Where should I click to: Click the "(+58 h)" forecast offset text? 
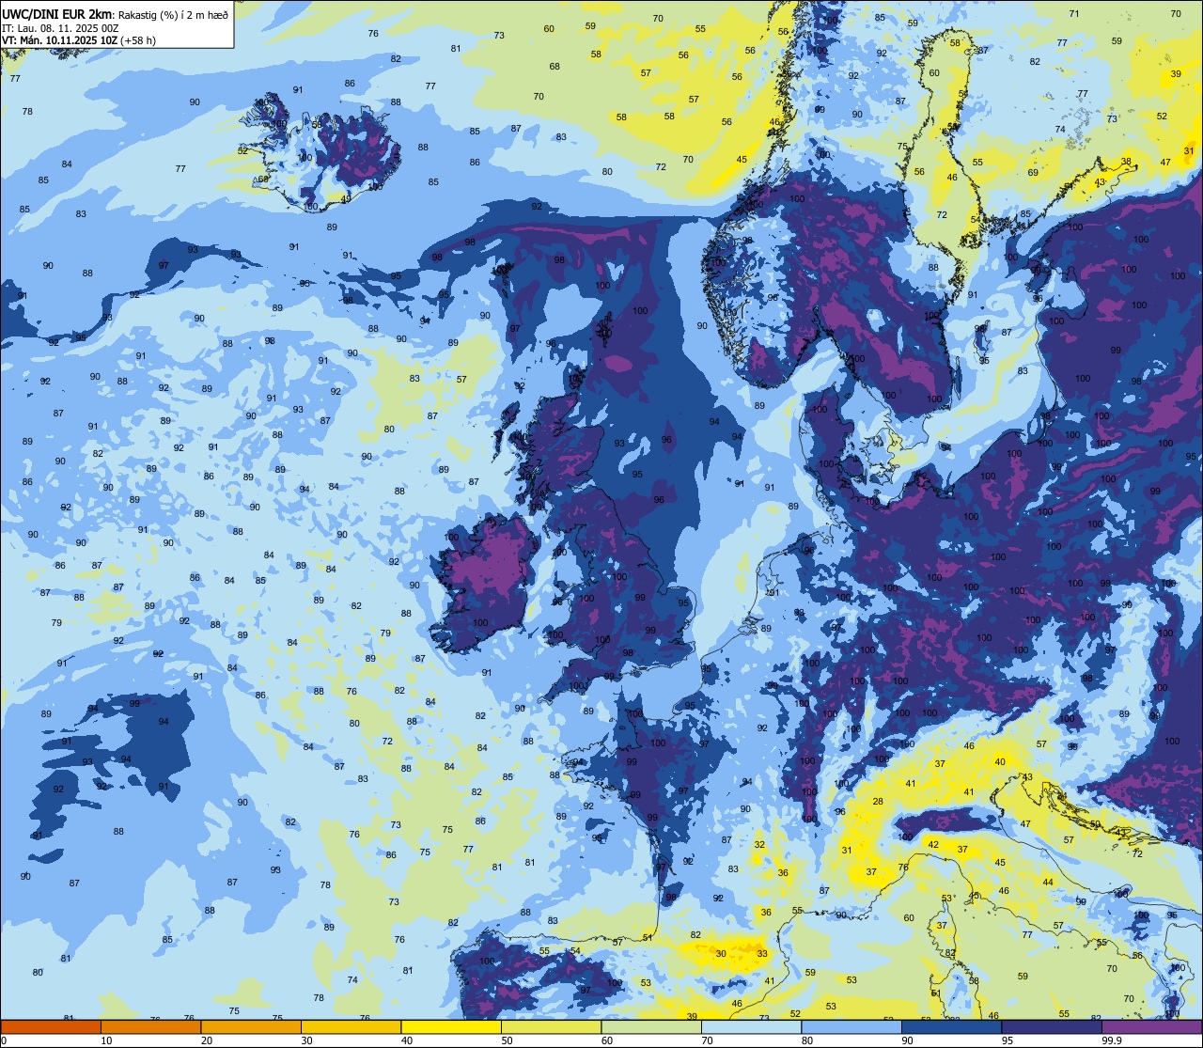click(x=138, y=40)
